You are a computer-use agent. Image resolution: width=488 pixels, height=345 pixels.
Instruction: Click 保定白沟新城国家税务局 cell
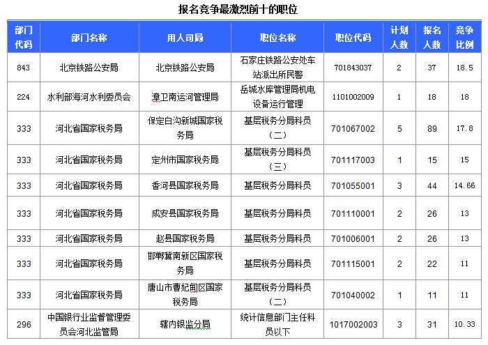click(185, 128)
